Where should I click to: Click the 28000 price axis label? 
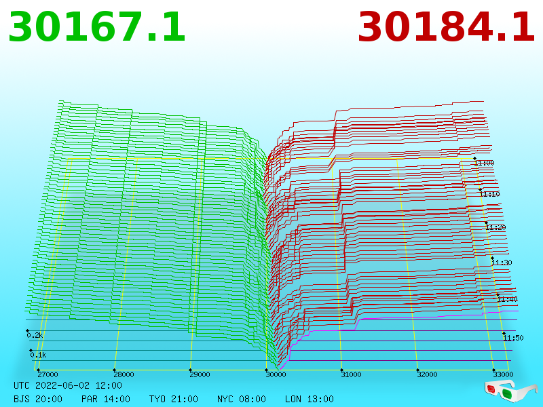point(124,374)
